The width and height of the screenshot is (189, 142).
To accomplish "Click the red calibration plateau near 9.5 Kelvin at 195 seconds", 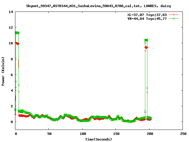I will pyautogui.click(x=146, y=48).
